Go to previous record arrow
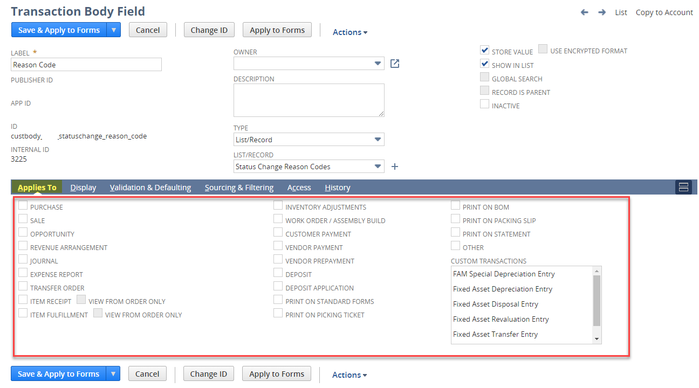Screen dimensions: 699x388 584,12
